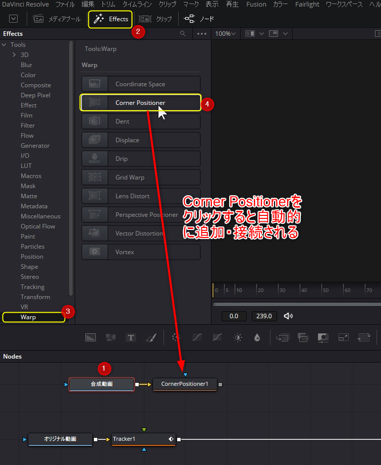The image size is (381, 465).
Task: Toggle the Effects panel button
Action: click(x=111, y=19)
